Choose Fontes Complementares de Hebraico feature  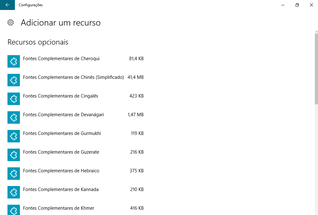(75, 173)
